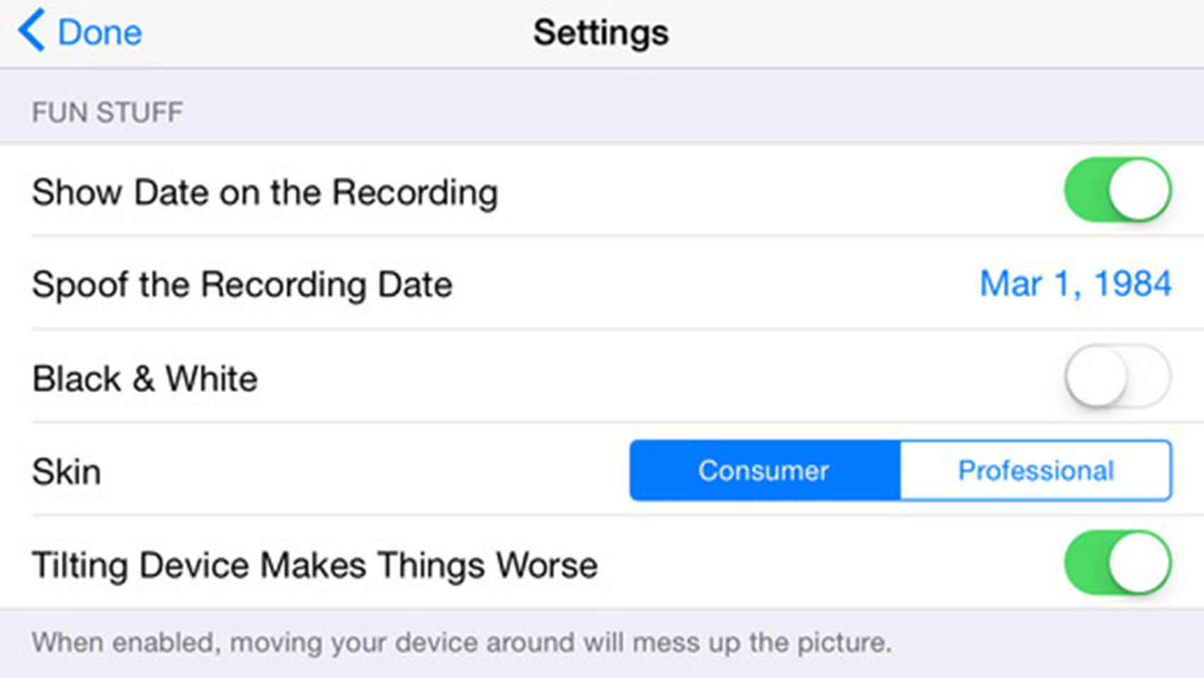
Task: Enable the Black & White switch
Action: pyautogui.click(x=1117, y=376)
